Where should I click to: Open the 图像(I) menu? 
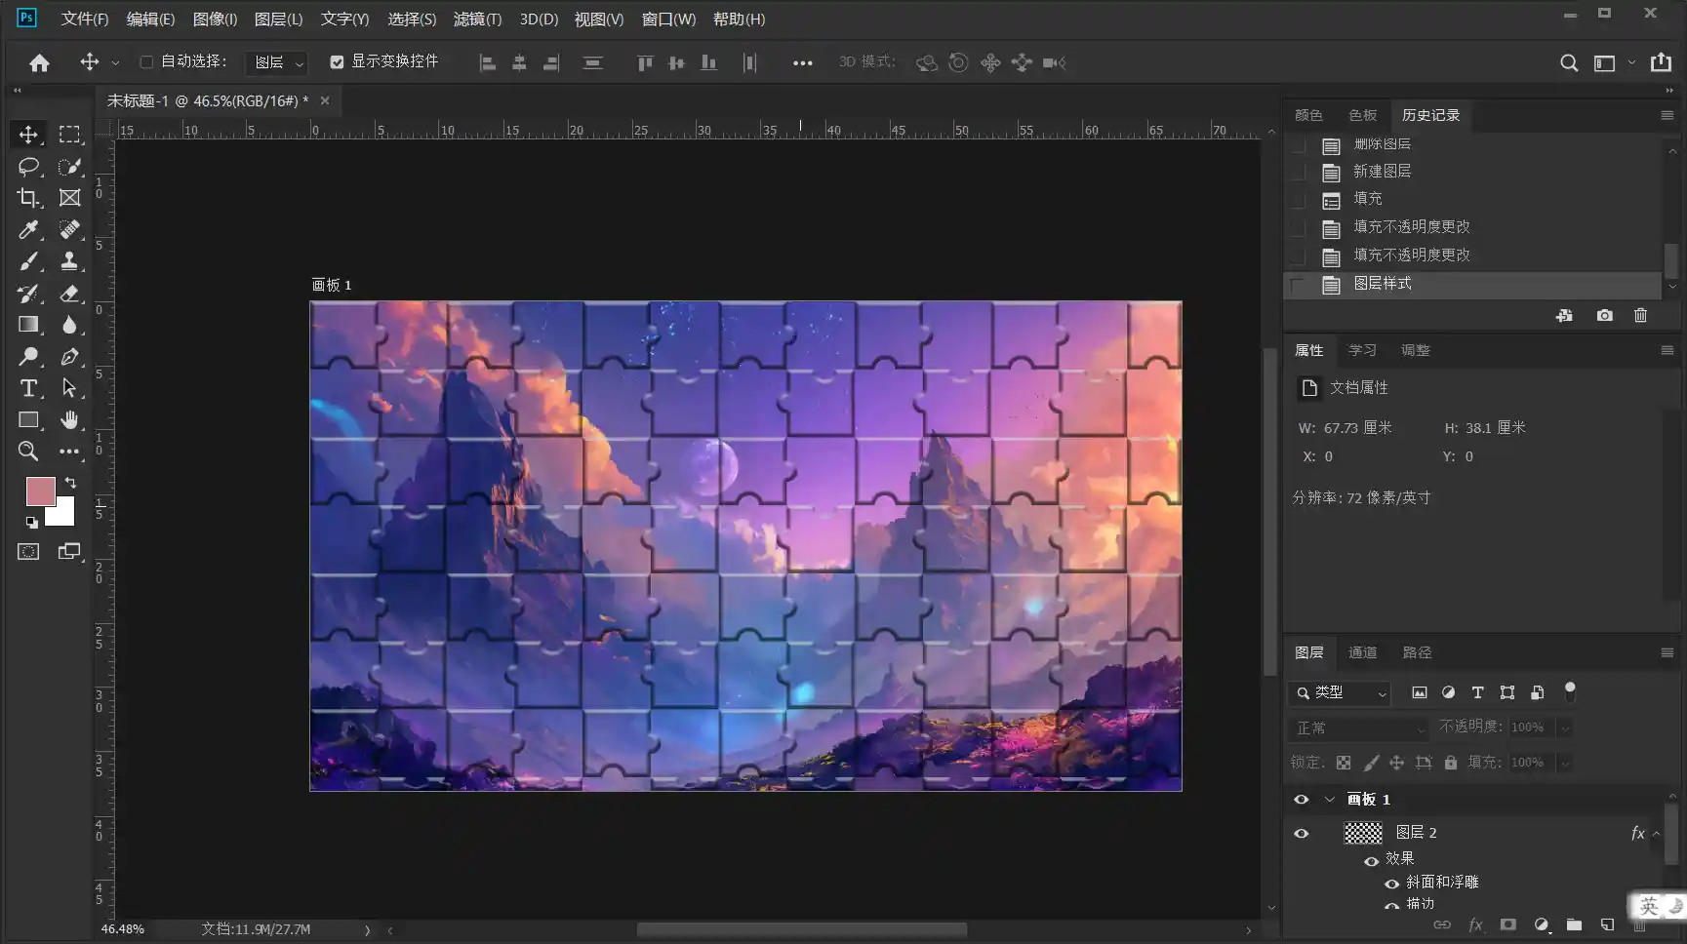215,20
